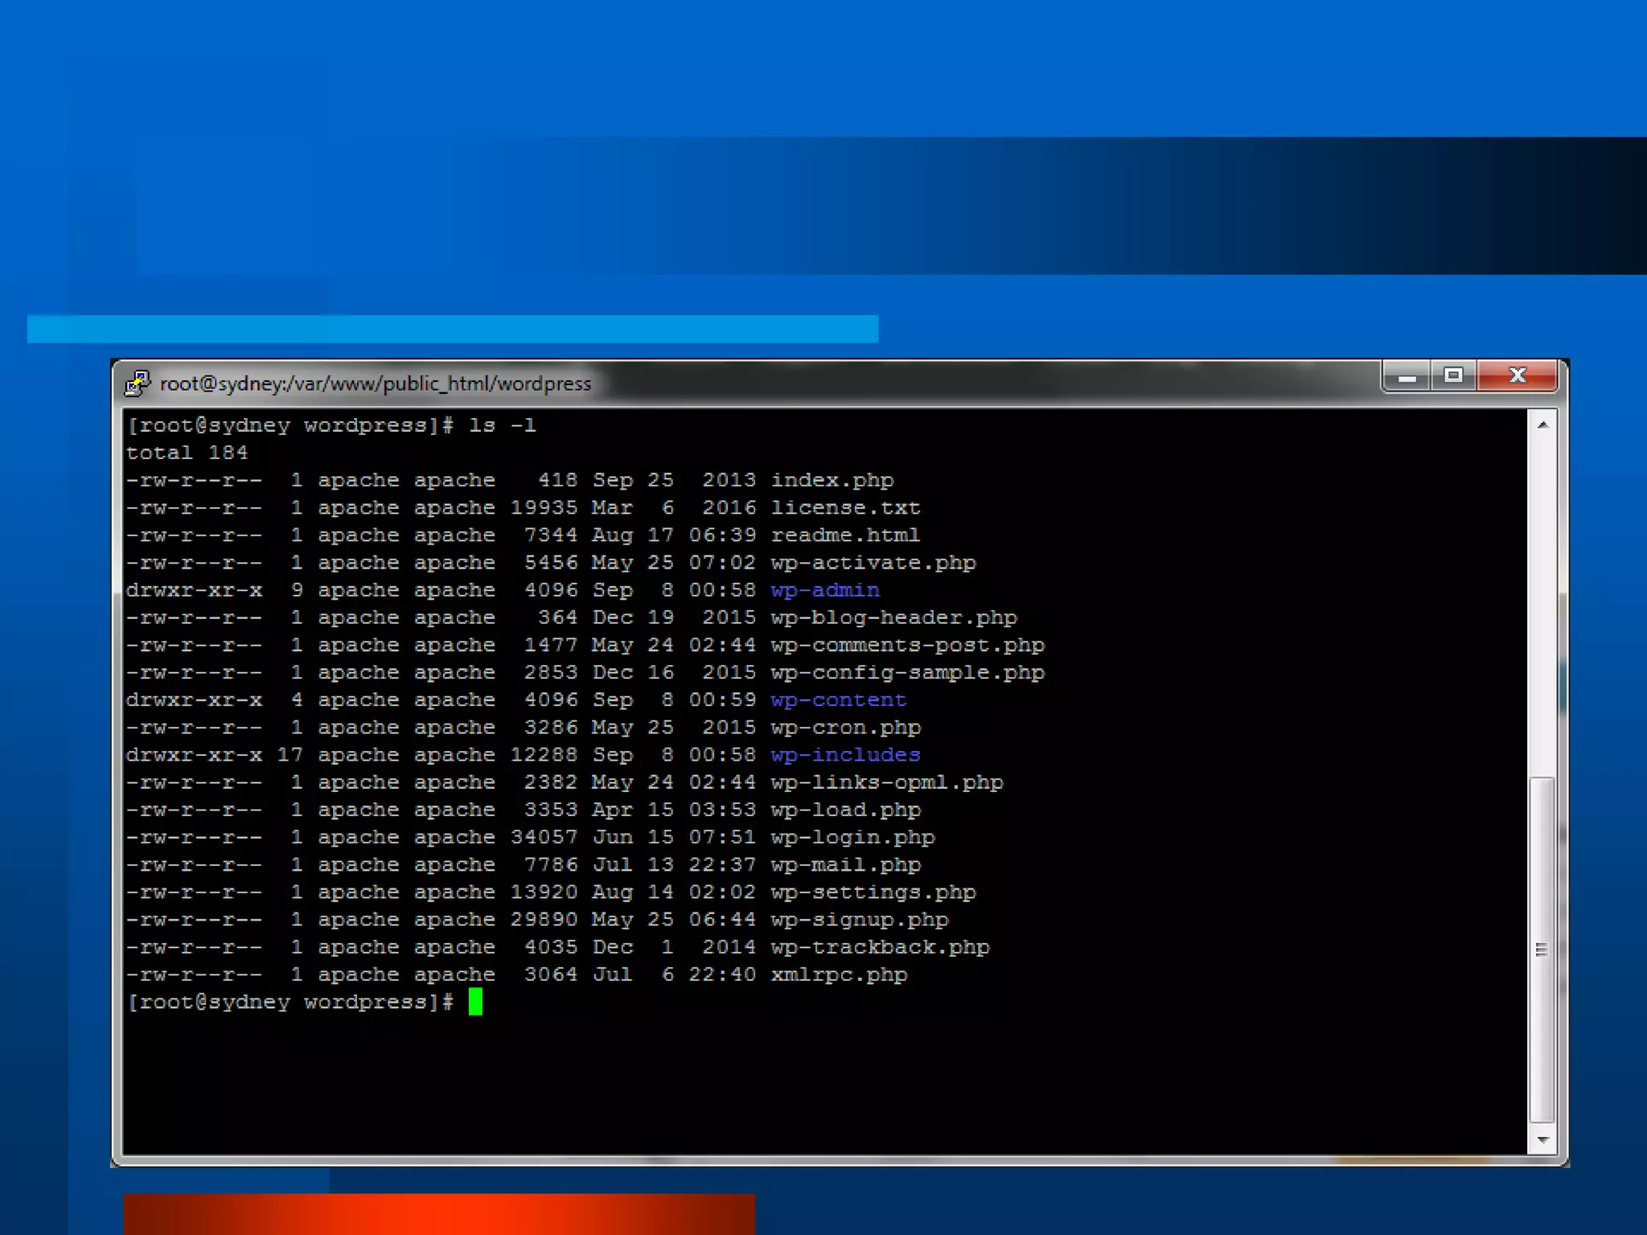The image size is (1647, 1235).
Task: Click the 'ls -l' command text
Action: [x=502, y=425]
